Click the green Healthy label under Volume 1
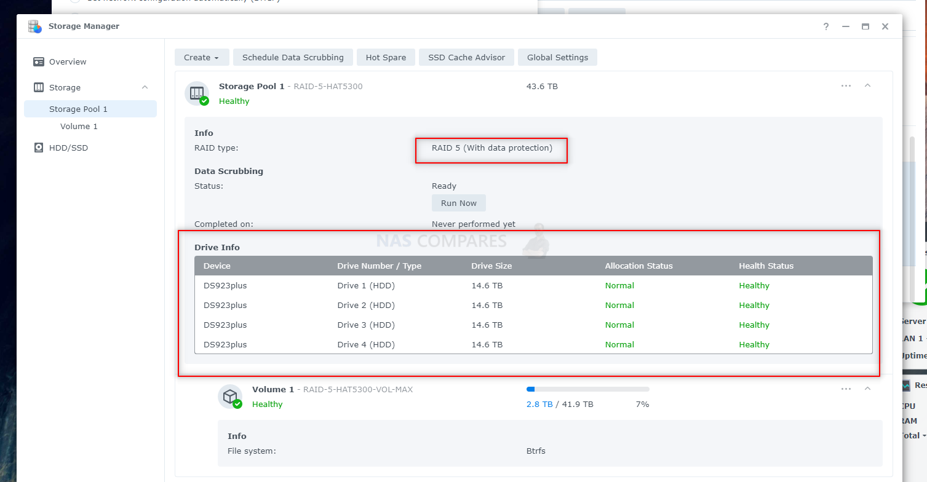 (x=268, y=404)
